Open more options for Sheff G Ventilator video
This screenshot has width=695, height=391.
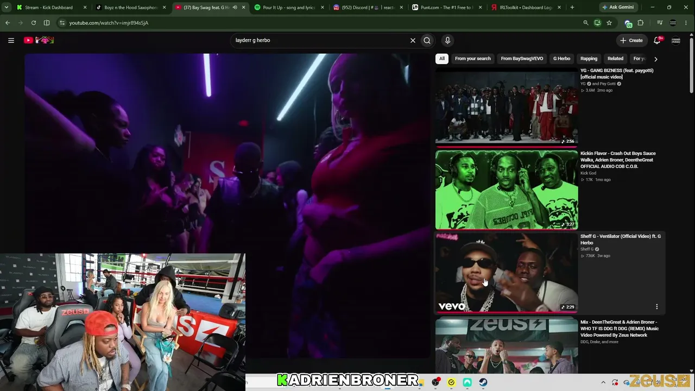pyautogui.click(x=656, y=307)
